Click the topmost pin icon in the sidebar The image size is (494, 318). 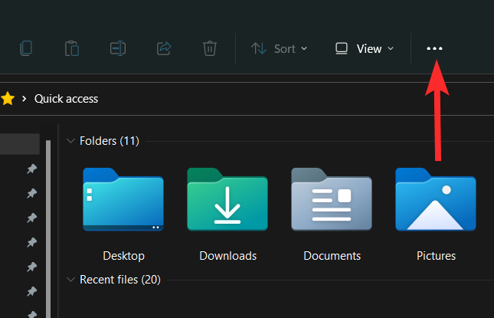click(31, 169)
